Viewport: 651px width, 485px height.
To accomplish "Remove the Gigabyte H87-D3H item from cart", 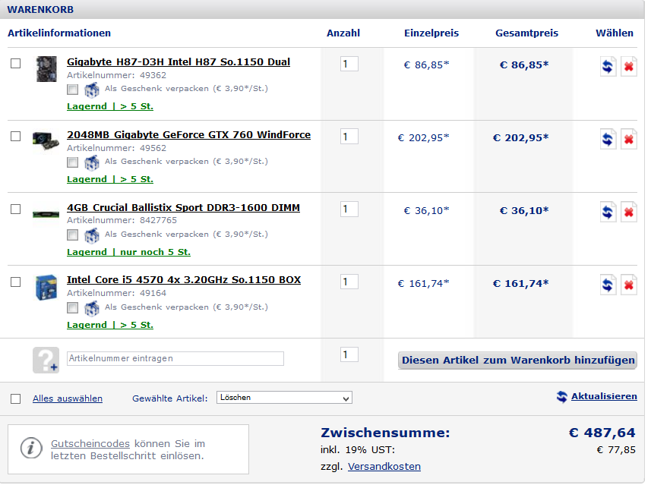I will 628,66.
